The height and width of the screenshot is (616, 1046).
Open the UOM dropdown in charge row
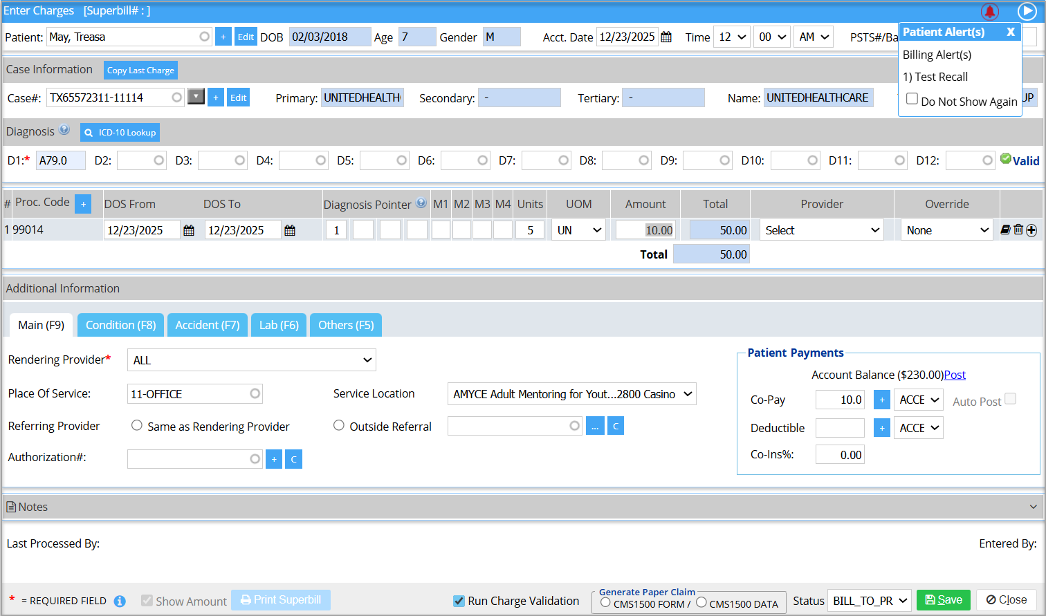click(x=579, y=231)
